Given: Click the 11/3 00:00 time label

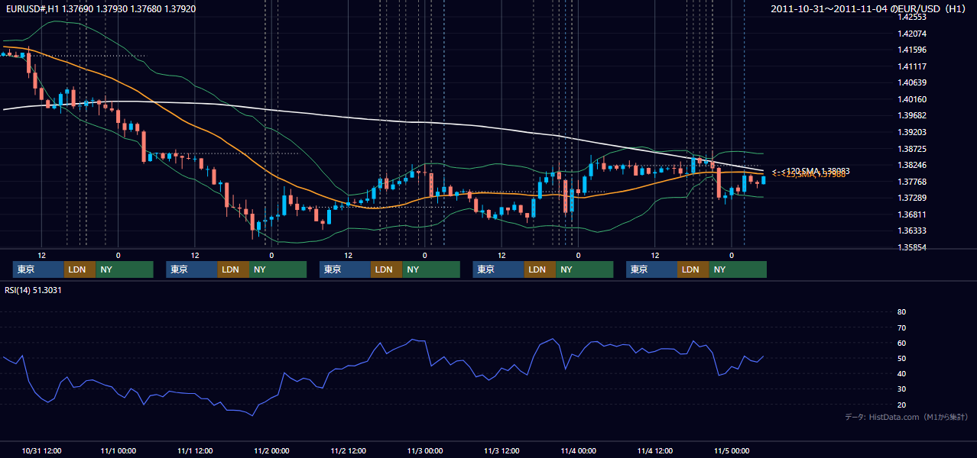Looking at the screenshot, I should 425,450.
